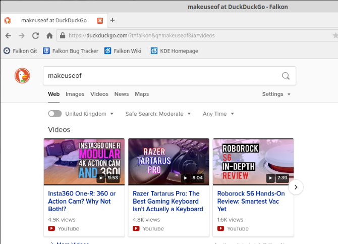Click the DuckDuckGo duck logo
This screenshot has height=244, width=338.
22,76
